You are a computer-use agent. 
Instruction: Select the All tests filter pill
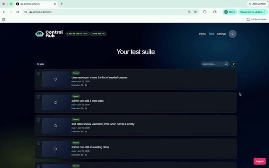[x=41, y=64]
